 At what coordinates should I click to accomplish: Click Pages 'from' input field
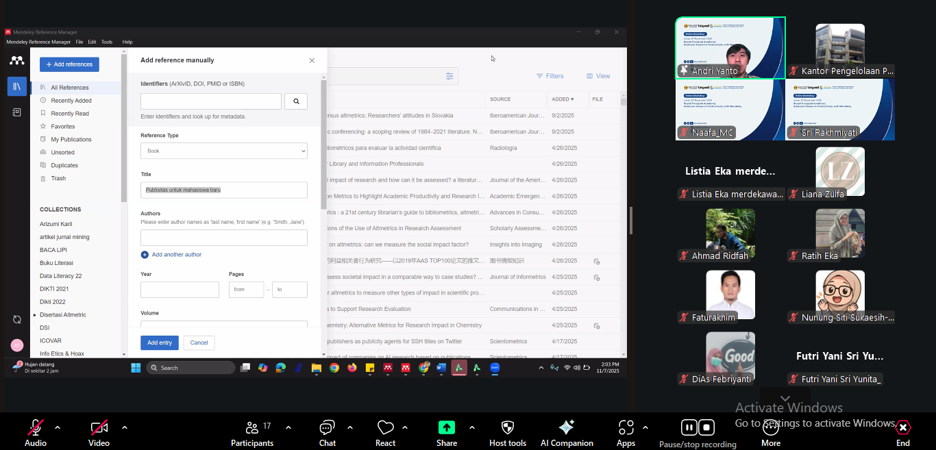coord(246,289)
